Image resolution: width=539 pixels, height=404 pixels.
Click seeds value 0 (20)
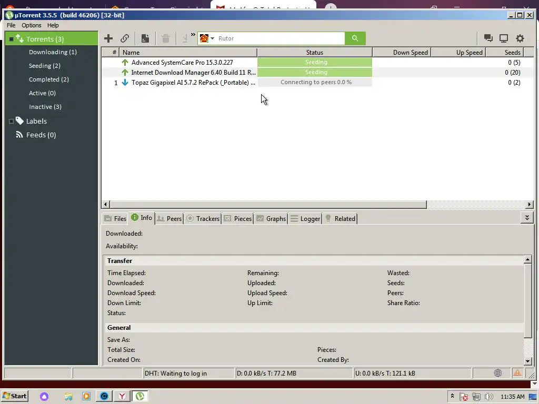[x=512, y=73]
